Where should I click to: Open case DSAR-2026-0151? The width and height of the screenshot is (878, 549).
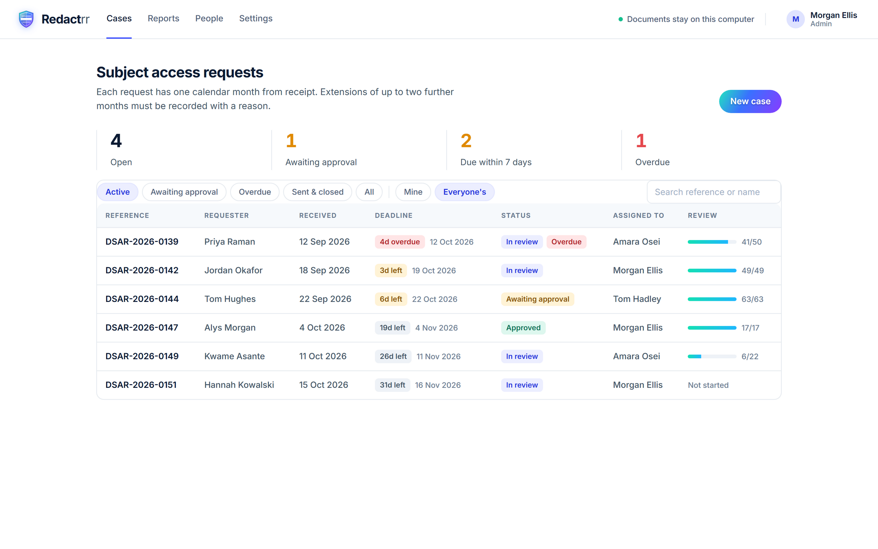pos(141,385)
